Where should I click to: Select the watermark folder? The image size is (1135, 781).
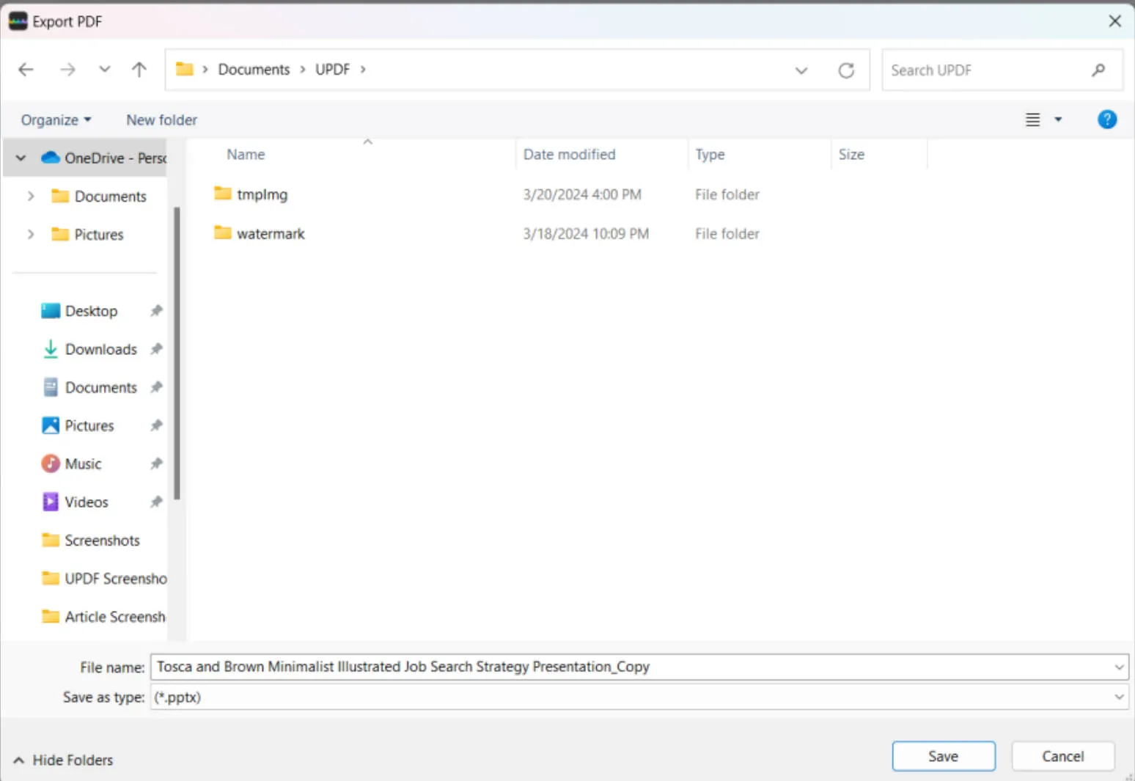click(x=260, y=233)
